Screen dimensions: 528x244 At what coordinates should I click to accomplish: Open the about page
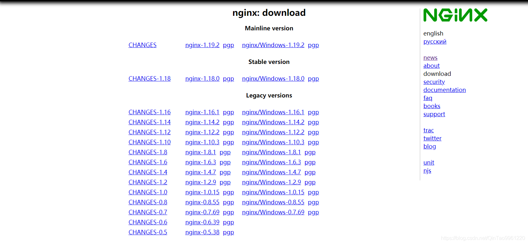coord(431,66)
